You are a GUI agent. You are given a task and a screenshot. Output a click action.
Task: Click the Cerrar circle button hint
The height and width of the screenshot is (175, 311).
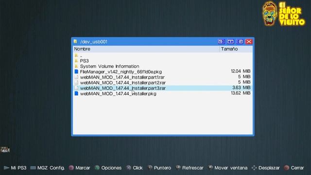coord(294,168)
